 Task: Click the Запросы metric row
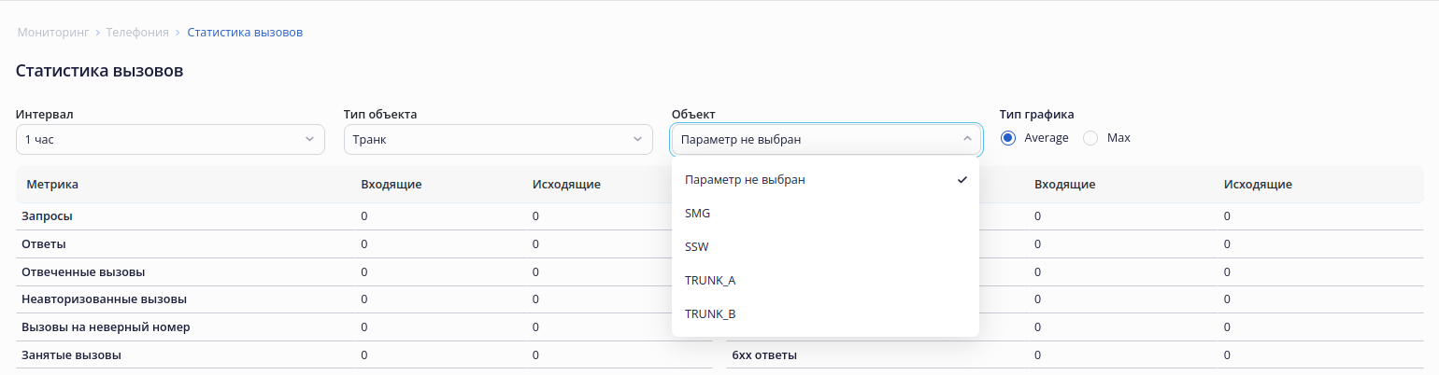[x=48, y=215]
